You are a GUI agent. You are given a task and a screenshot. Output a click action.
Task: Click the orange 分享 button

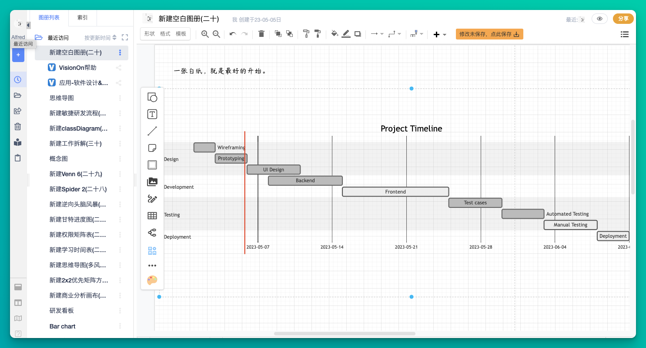coord(623,19)
